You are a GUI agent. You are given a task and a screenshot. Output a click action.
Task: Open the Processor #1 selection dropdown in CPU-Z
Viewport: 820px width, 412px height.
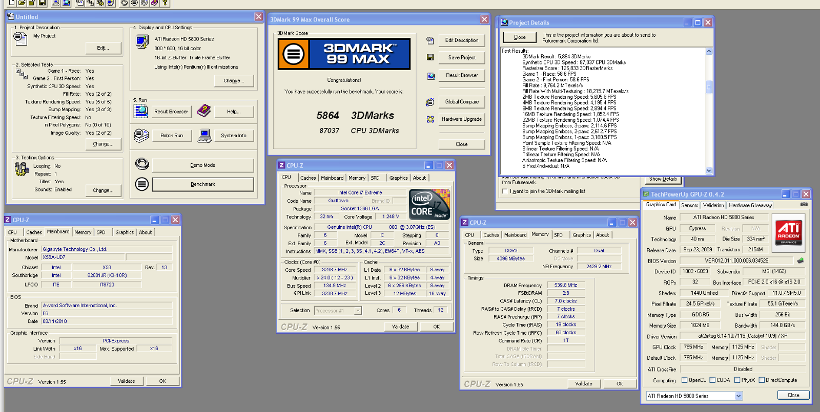[x=358, y=311]
